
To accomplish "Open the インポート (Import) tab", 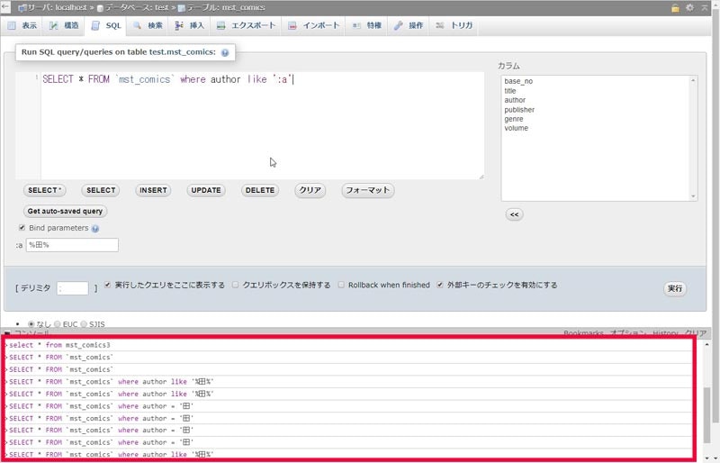I will pos(313,26).
